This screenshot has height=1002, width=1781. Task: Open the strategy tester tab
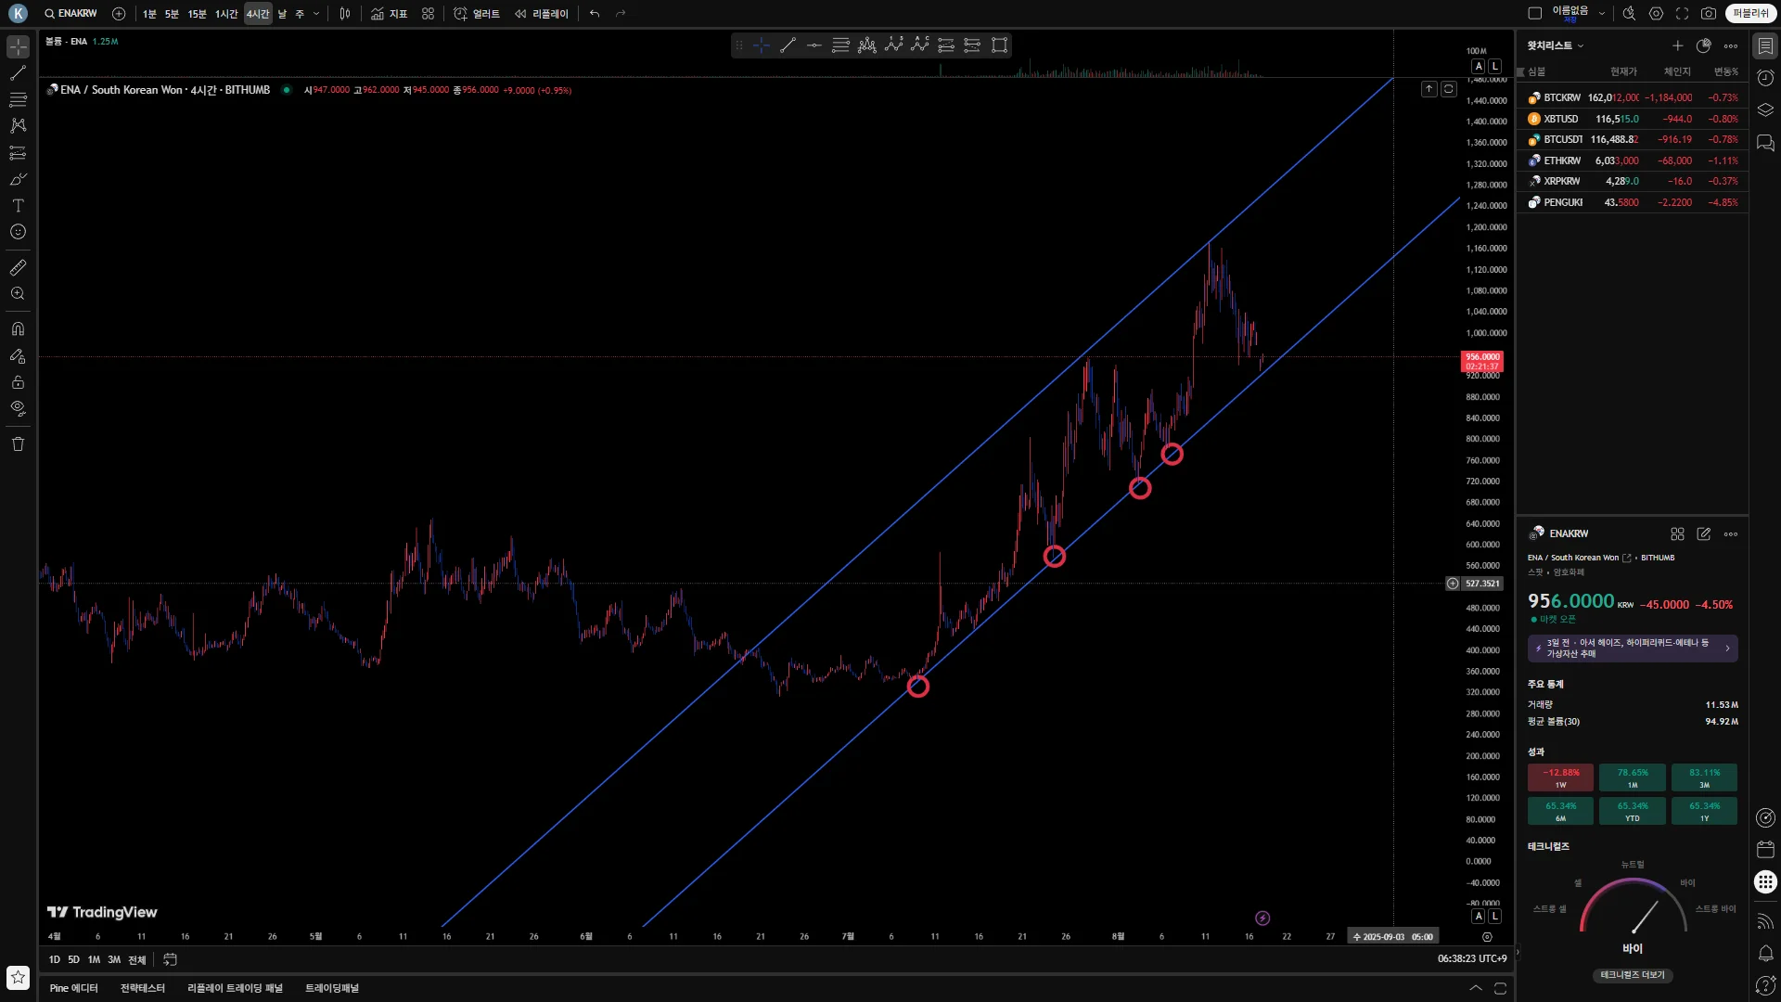[x=142, y=988]
